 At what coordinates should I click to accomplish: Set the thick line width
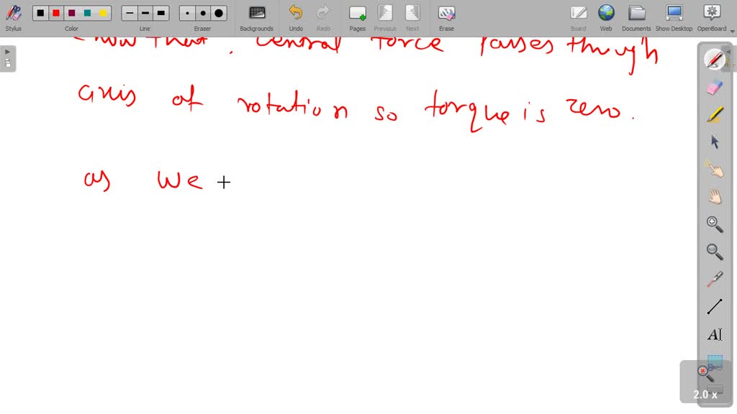point(161,13)
